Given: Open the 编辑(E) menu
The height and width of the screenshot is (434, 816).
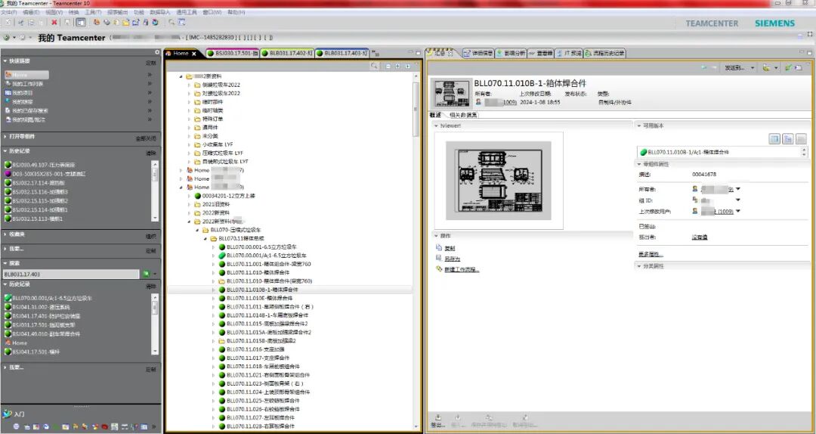Looking at the screenshot, I should coord(31,11).
